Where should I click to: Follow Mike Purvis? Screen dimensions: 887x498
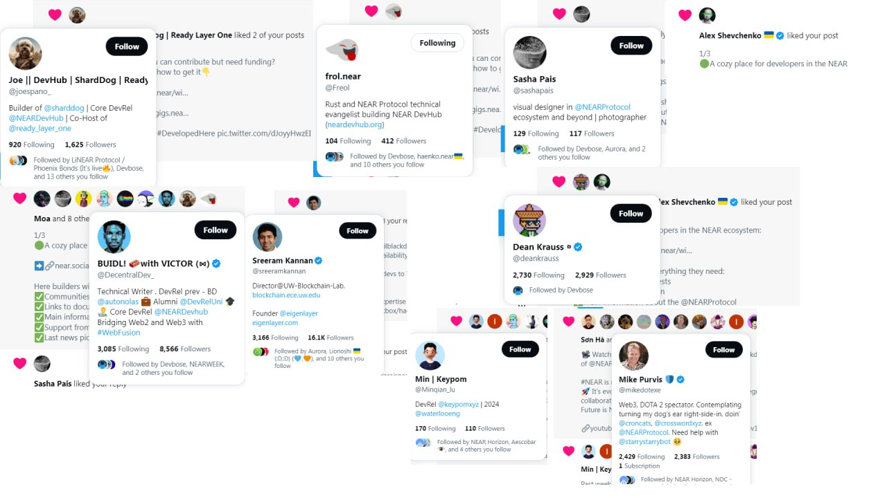[x=723, y=350]
